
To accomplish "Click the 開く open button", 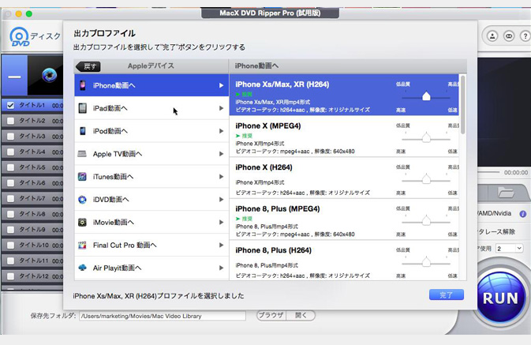I will click(x=301, y=316).
